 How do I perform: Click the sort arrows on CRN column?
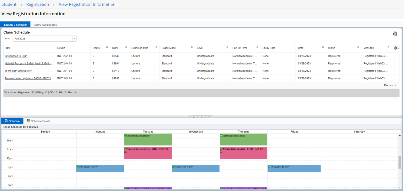[126, 47]
